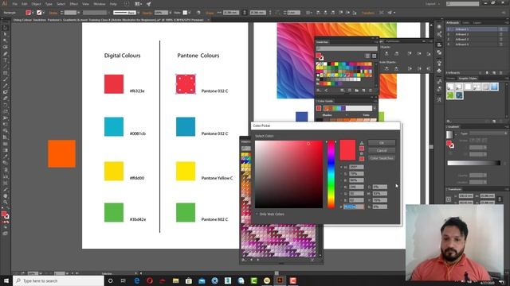Viewport: 510px width, 286px height.
Task: Open the Fill color dropdown in control bar
Action: [x=33, y=13]
